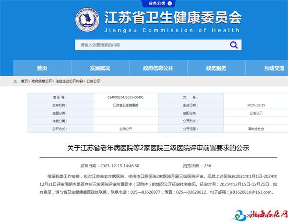288x222 pixels.
Task: Click the magnifier search icon
Action: (234, 45)
